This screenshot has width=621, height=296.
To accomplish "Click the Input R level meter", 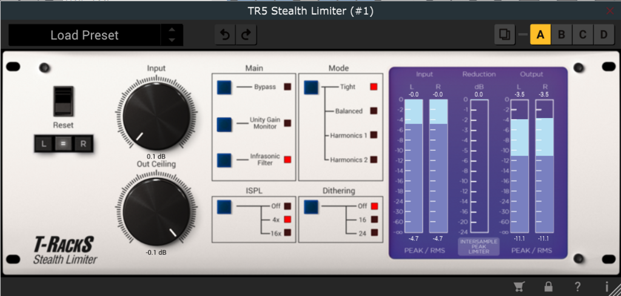I will pyautogui.click(x=438, y=166).
